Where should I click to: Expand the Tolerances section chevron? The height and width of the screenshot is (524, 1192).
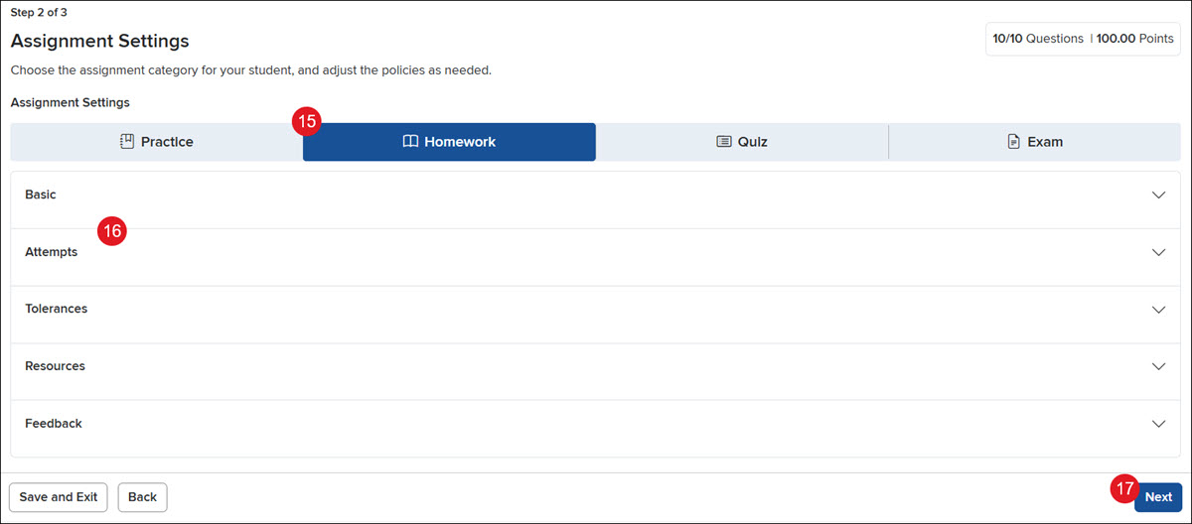click(1158, 310)
